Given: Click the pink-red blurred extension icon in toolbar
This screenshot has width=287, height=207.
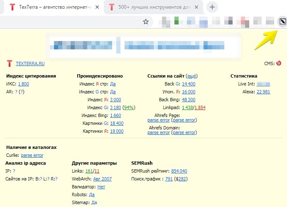Looking at the screenshot, I should 243,22.
